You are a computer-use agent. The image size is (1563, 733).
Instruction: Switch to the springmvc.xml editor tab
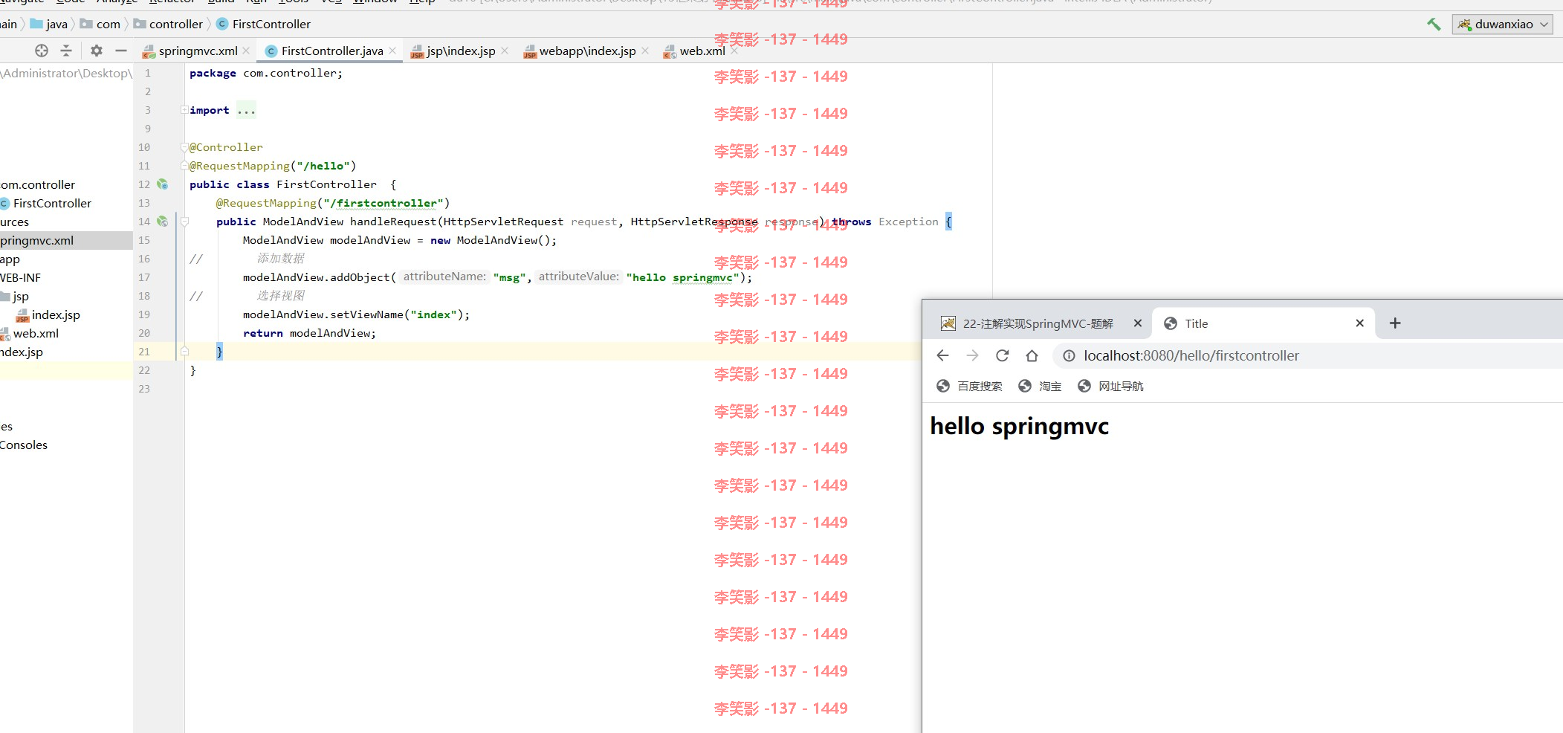click(x=198, y=51)
